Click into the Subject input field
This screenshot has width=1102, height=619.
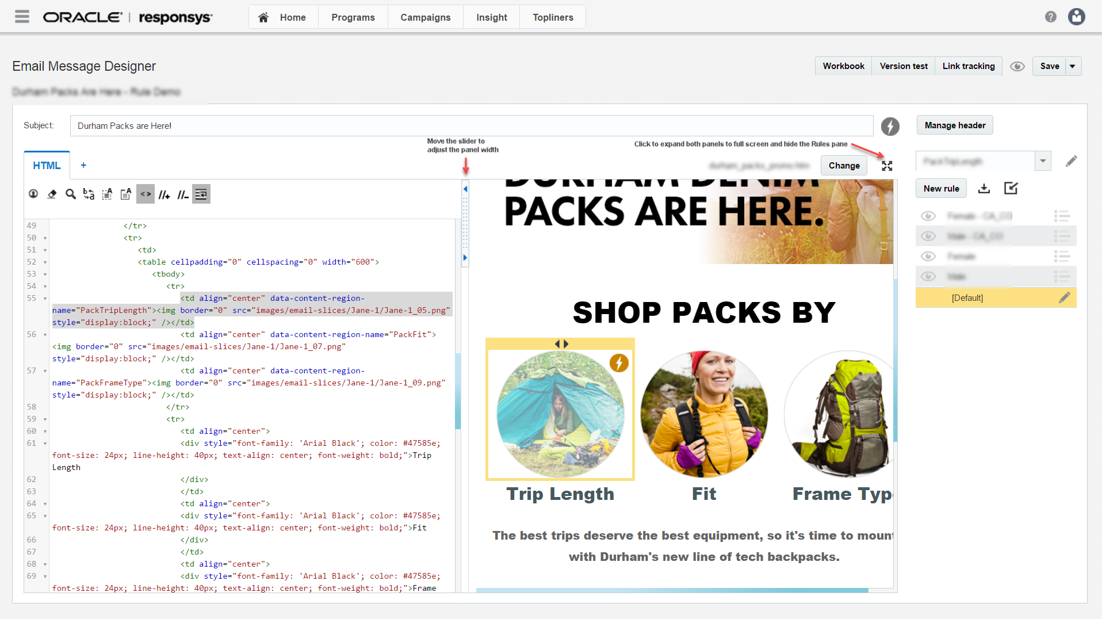point(472,126)
